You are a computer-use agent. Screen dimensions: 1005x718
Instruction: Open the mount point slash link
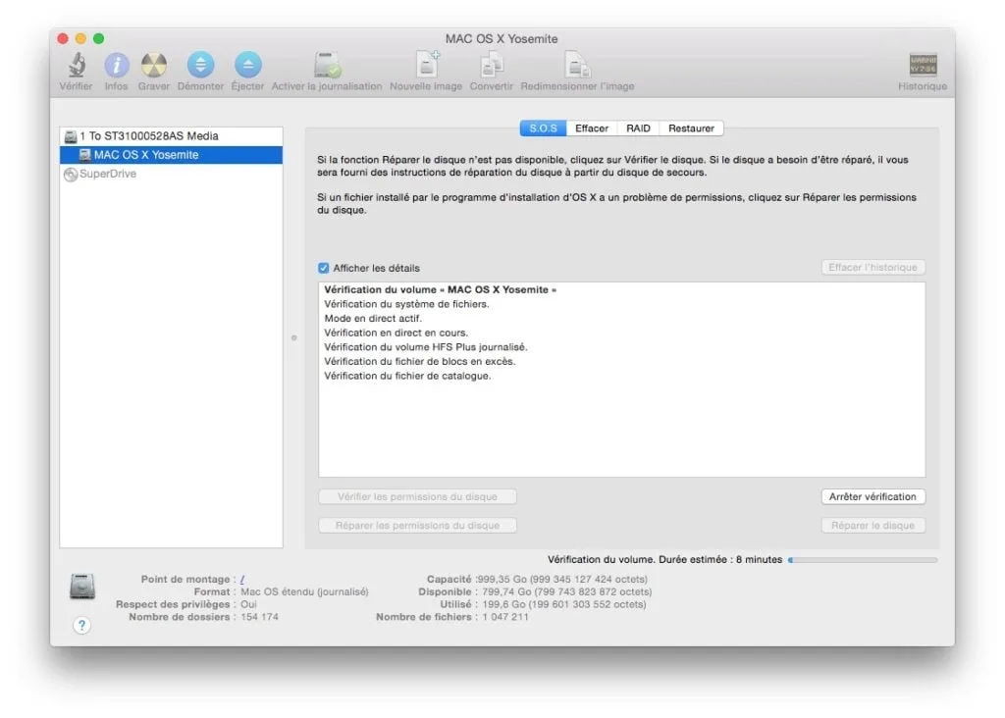pyautogui.click(x=242, y=579)
